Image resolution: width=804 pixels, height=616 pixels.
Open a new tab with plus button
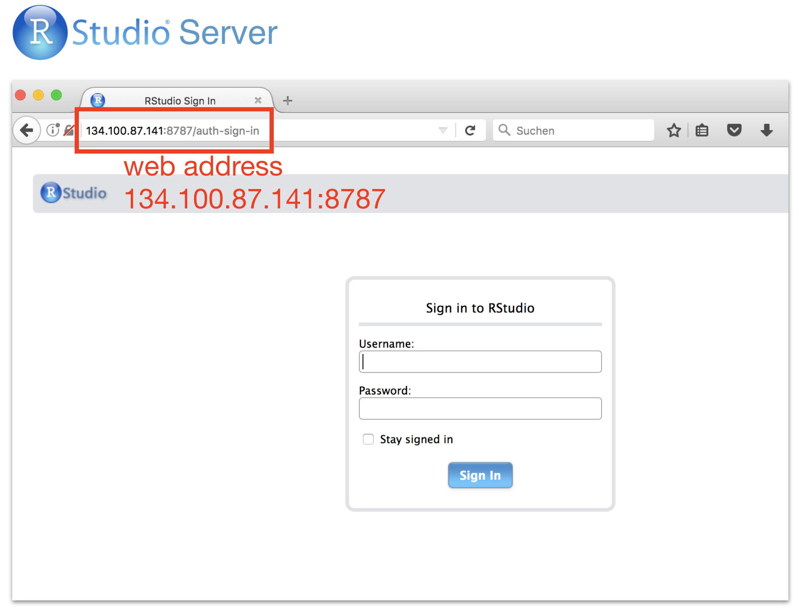[x=288, y=101]
